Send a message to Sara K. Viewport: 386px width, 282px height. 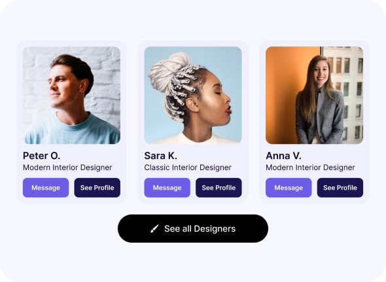click(x=167, y=188)
